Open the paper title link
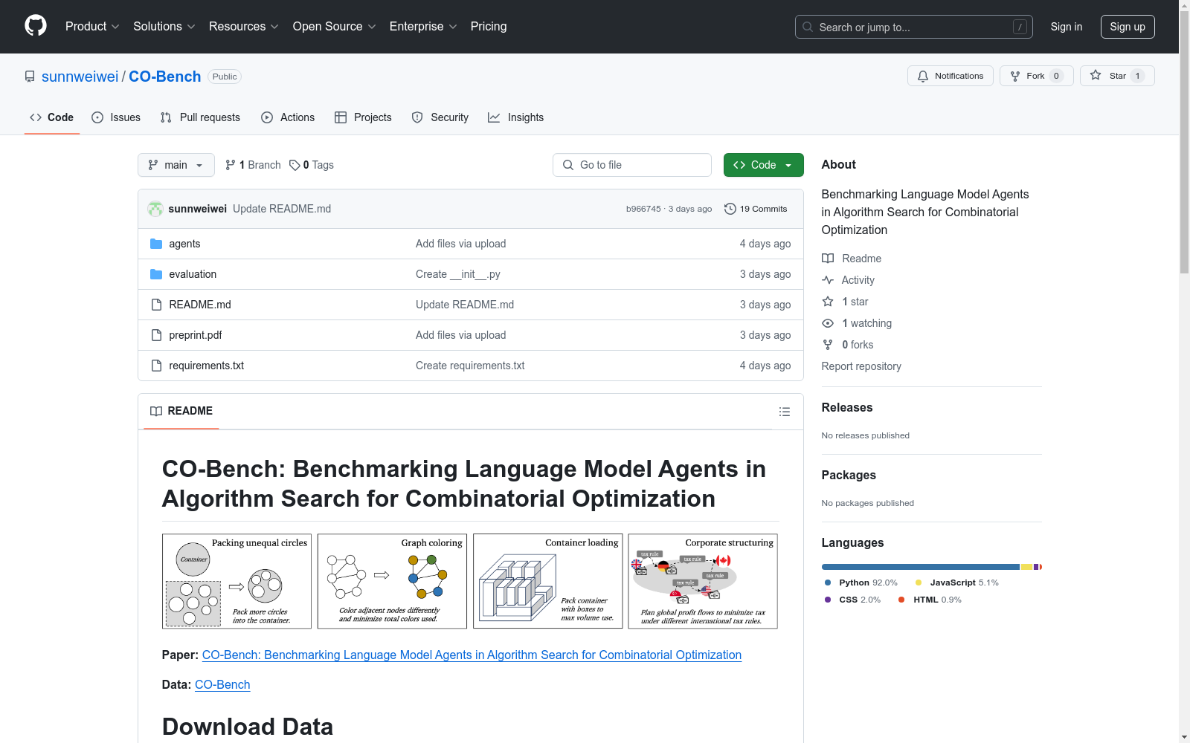The width and height of the screenshot is (1190, 743). 472,655
